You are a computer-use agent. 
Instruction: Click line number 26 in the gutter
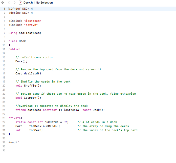(x=4, y=110)
